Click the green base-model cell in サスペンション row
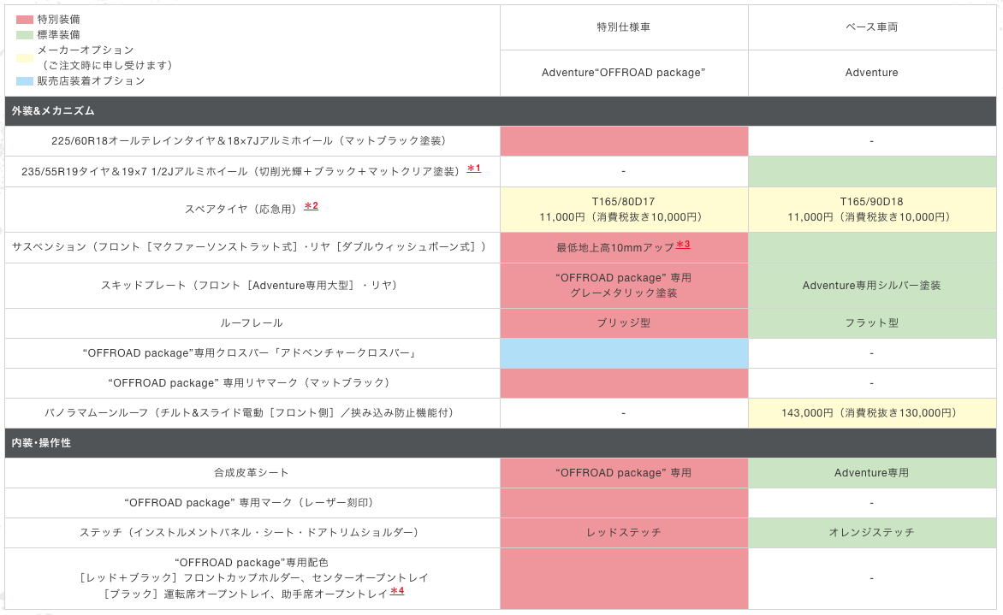The image size is (1003, 615). click(x=872, y=247)
